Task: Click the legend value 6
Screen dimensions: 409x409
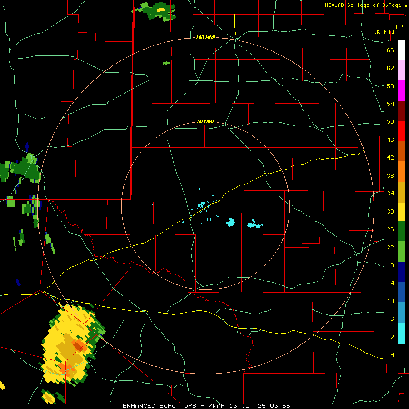Action: click(x=392, y=319)
